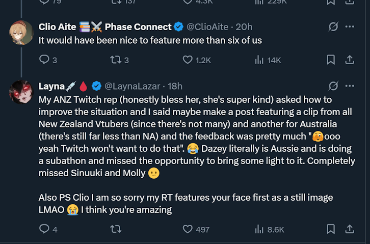The image size is (370, 244).
Task: Reply to Clio Aite's tweet
Action: (44, 60)
